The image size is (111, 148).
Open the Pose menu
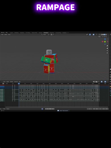9,34
